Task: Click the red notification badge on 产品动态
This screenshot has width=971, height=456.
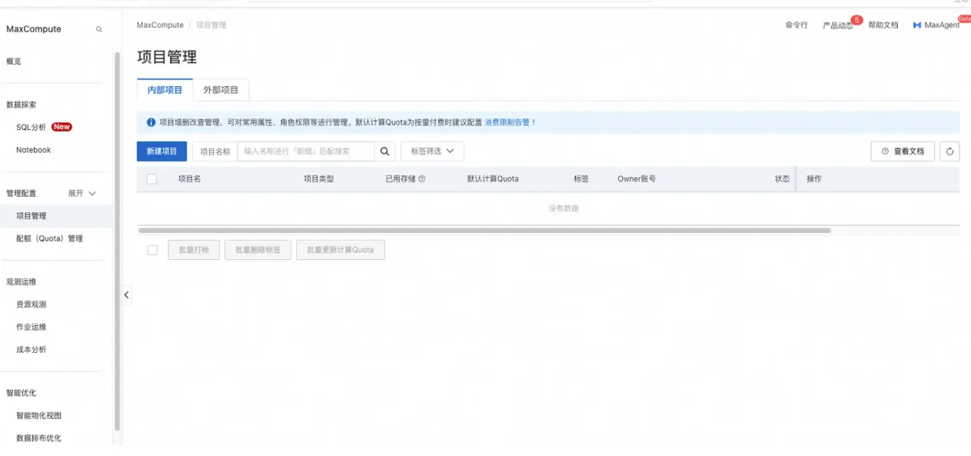Action: click(856, 20)
